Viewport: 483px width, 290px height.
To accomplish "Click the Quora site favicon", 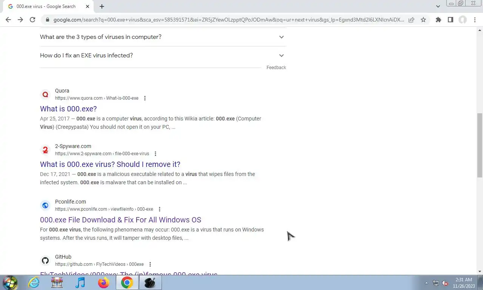I will 45,94.
